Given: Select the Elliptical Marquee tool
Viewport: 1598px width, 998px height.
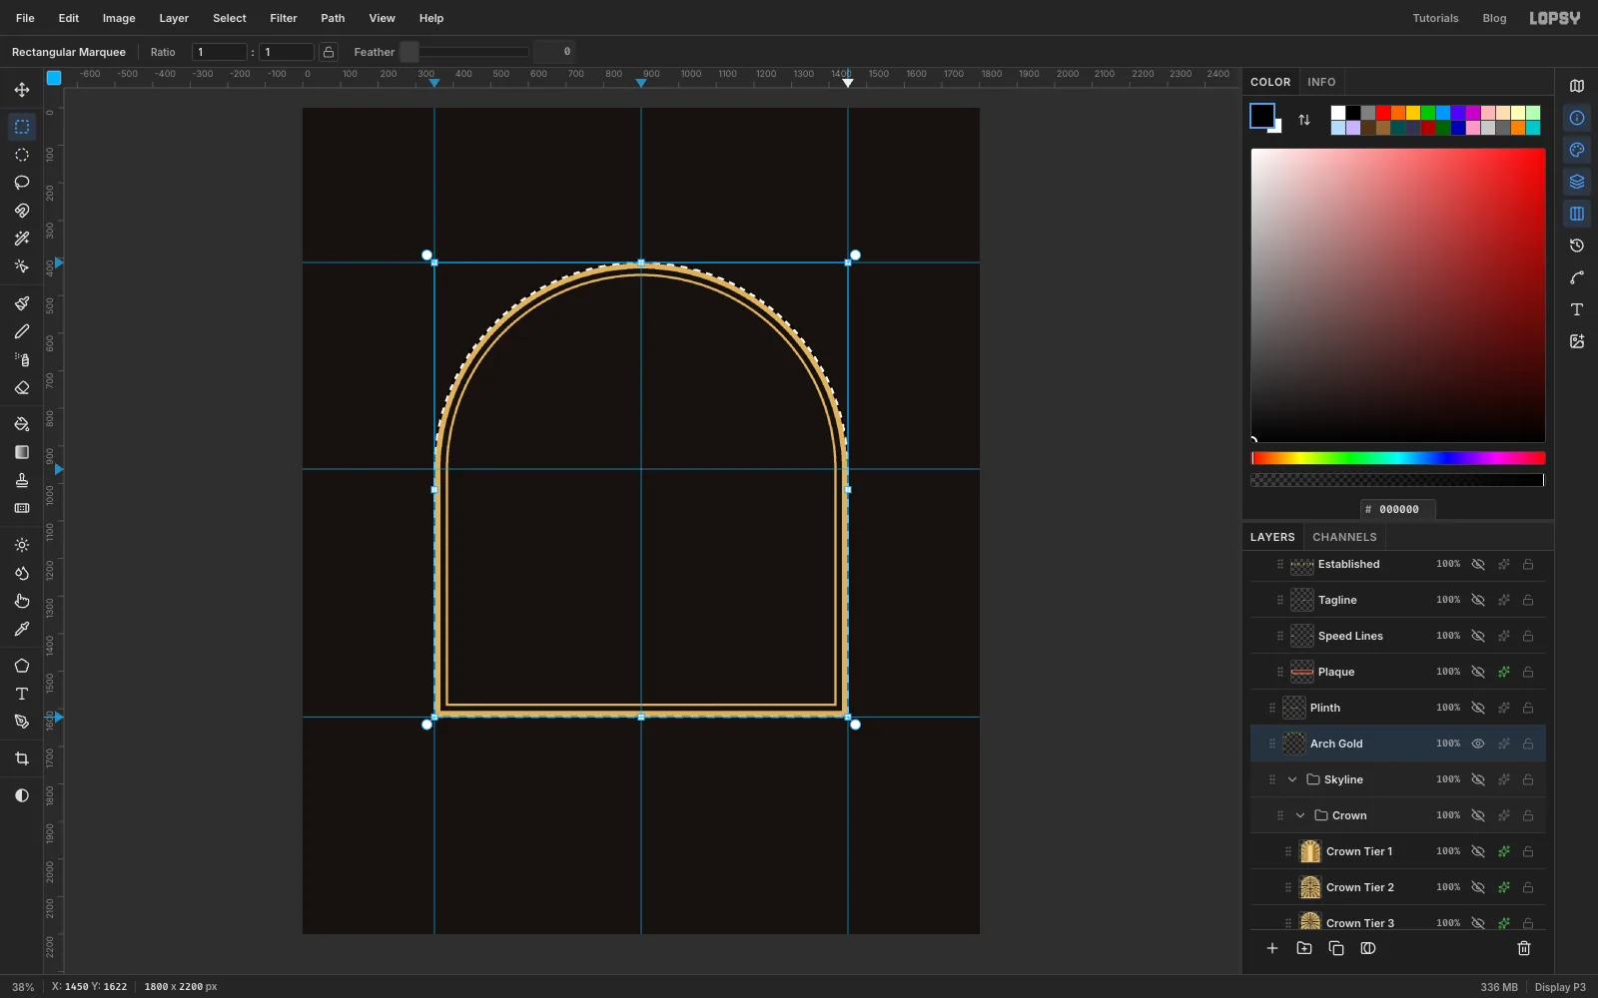Looking at the screenshot, I should pyautogui.click(x=22, y=155).
